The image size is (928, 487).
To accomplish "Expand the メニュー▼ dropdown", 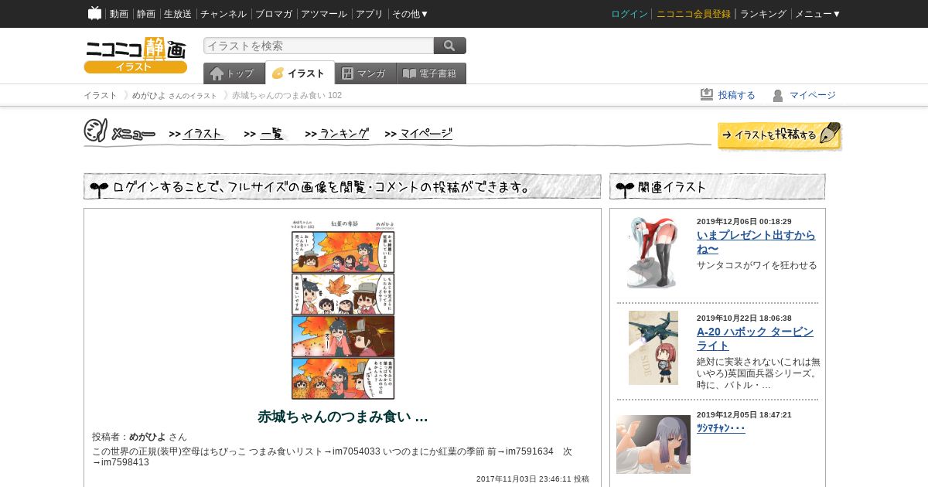I will tap(818, 14).
